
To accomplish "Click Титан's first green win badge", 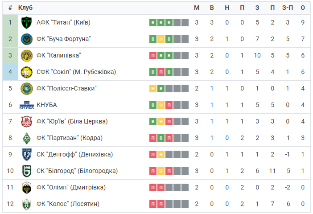I will pos(153,22).
